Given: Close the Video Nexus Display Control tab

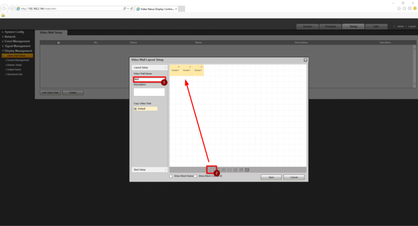Looking at the screenshot, I should pyautogui.click(x=176, y=9).
